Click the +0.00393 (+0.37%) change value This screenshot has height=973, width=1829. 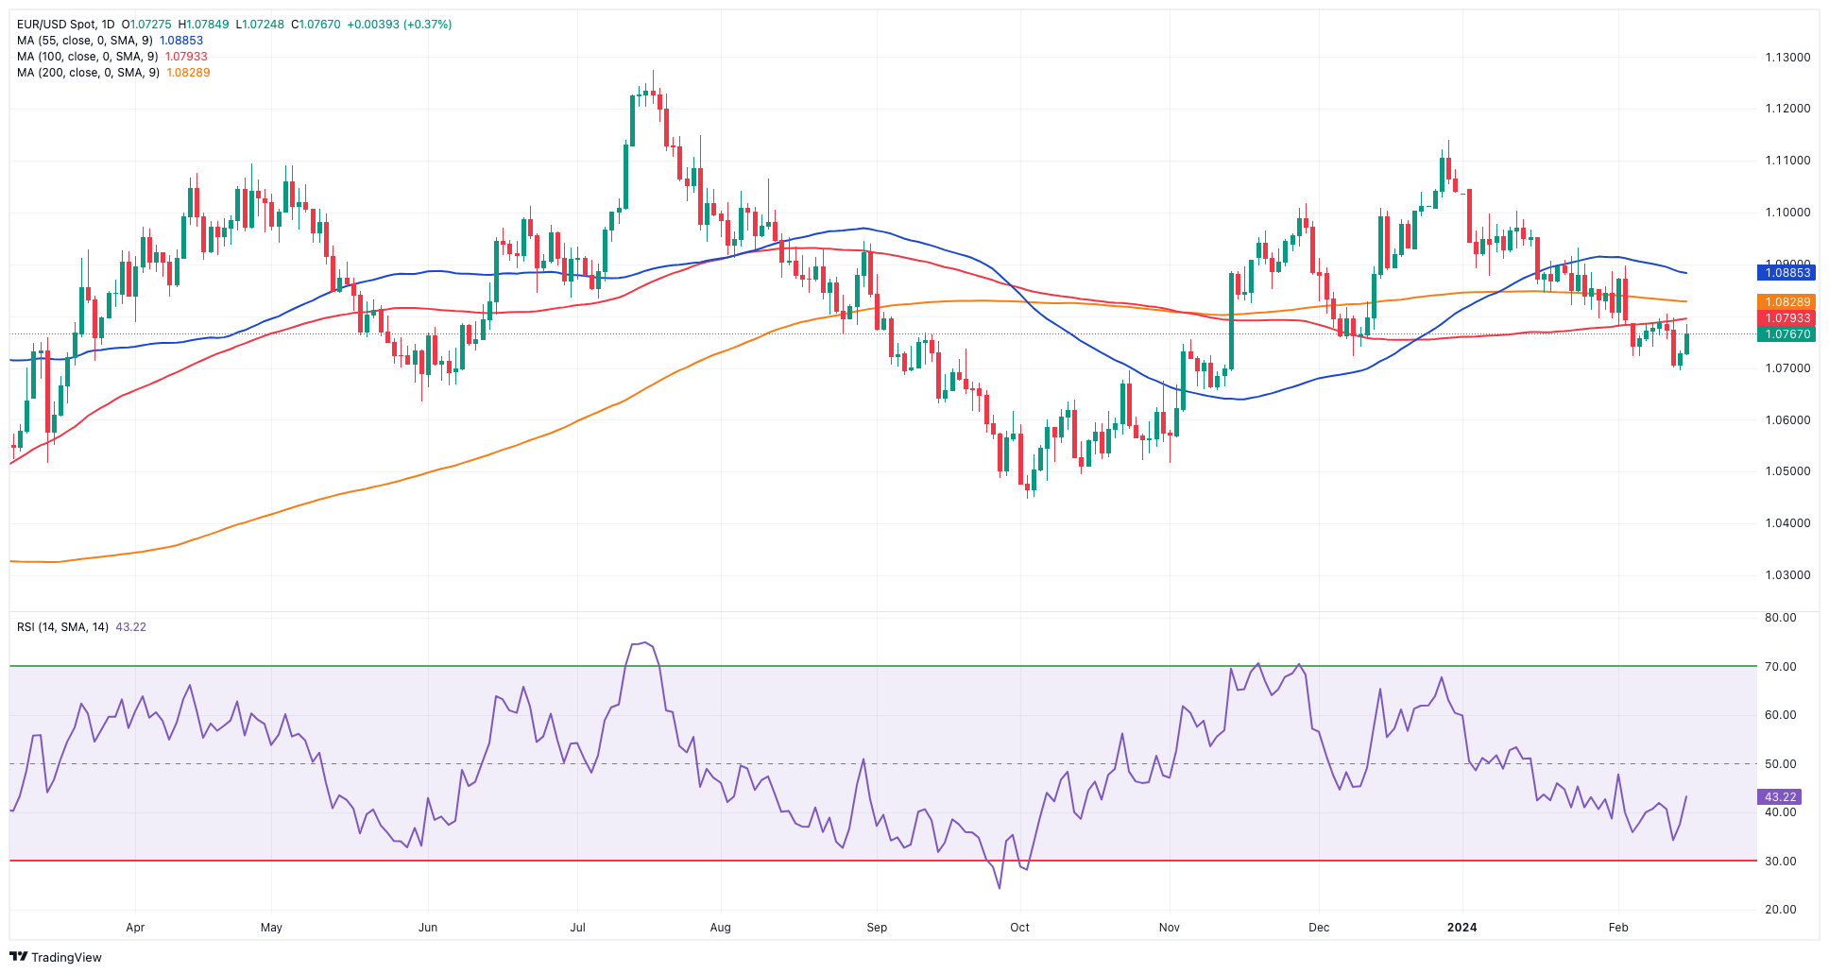click(400, 25)
